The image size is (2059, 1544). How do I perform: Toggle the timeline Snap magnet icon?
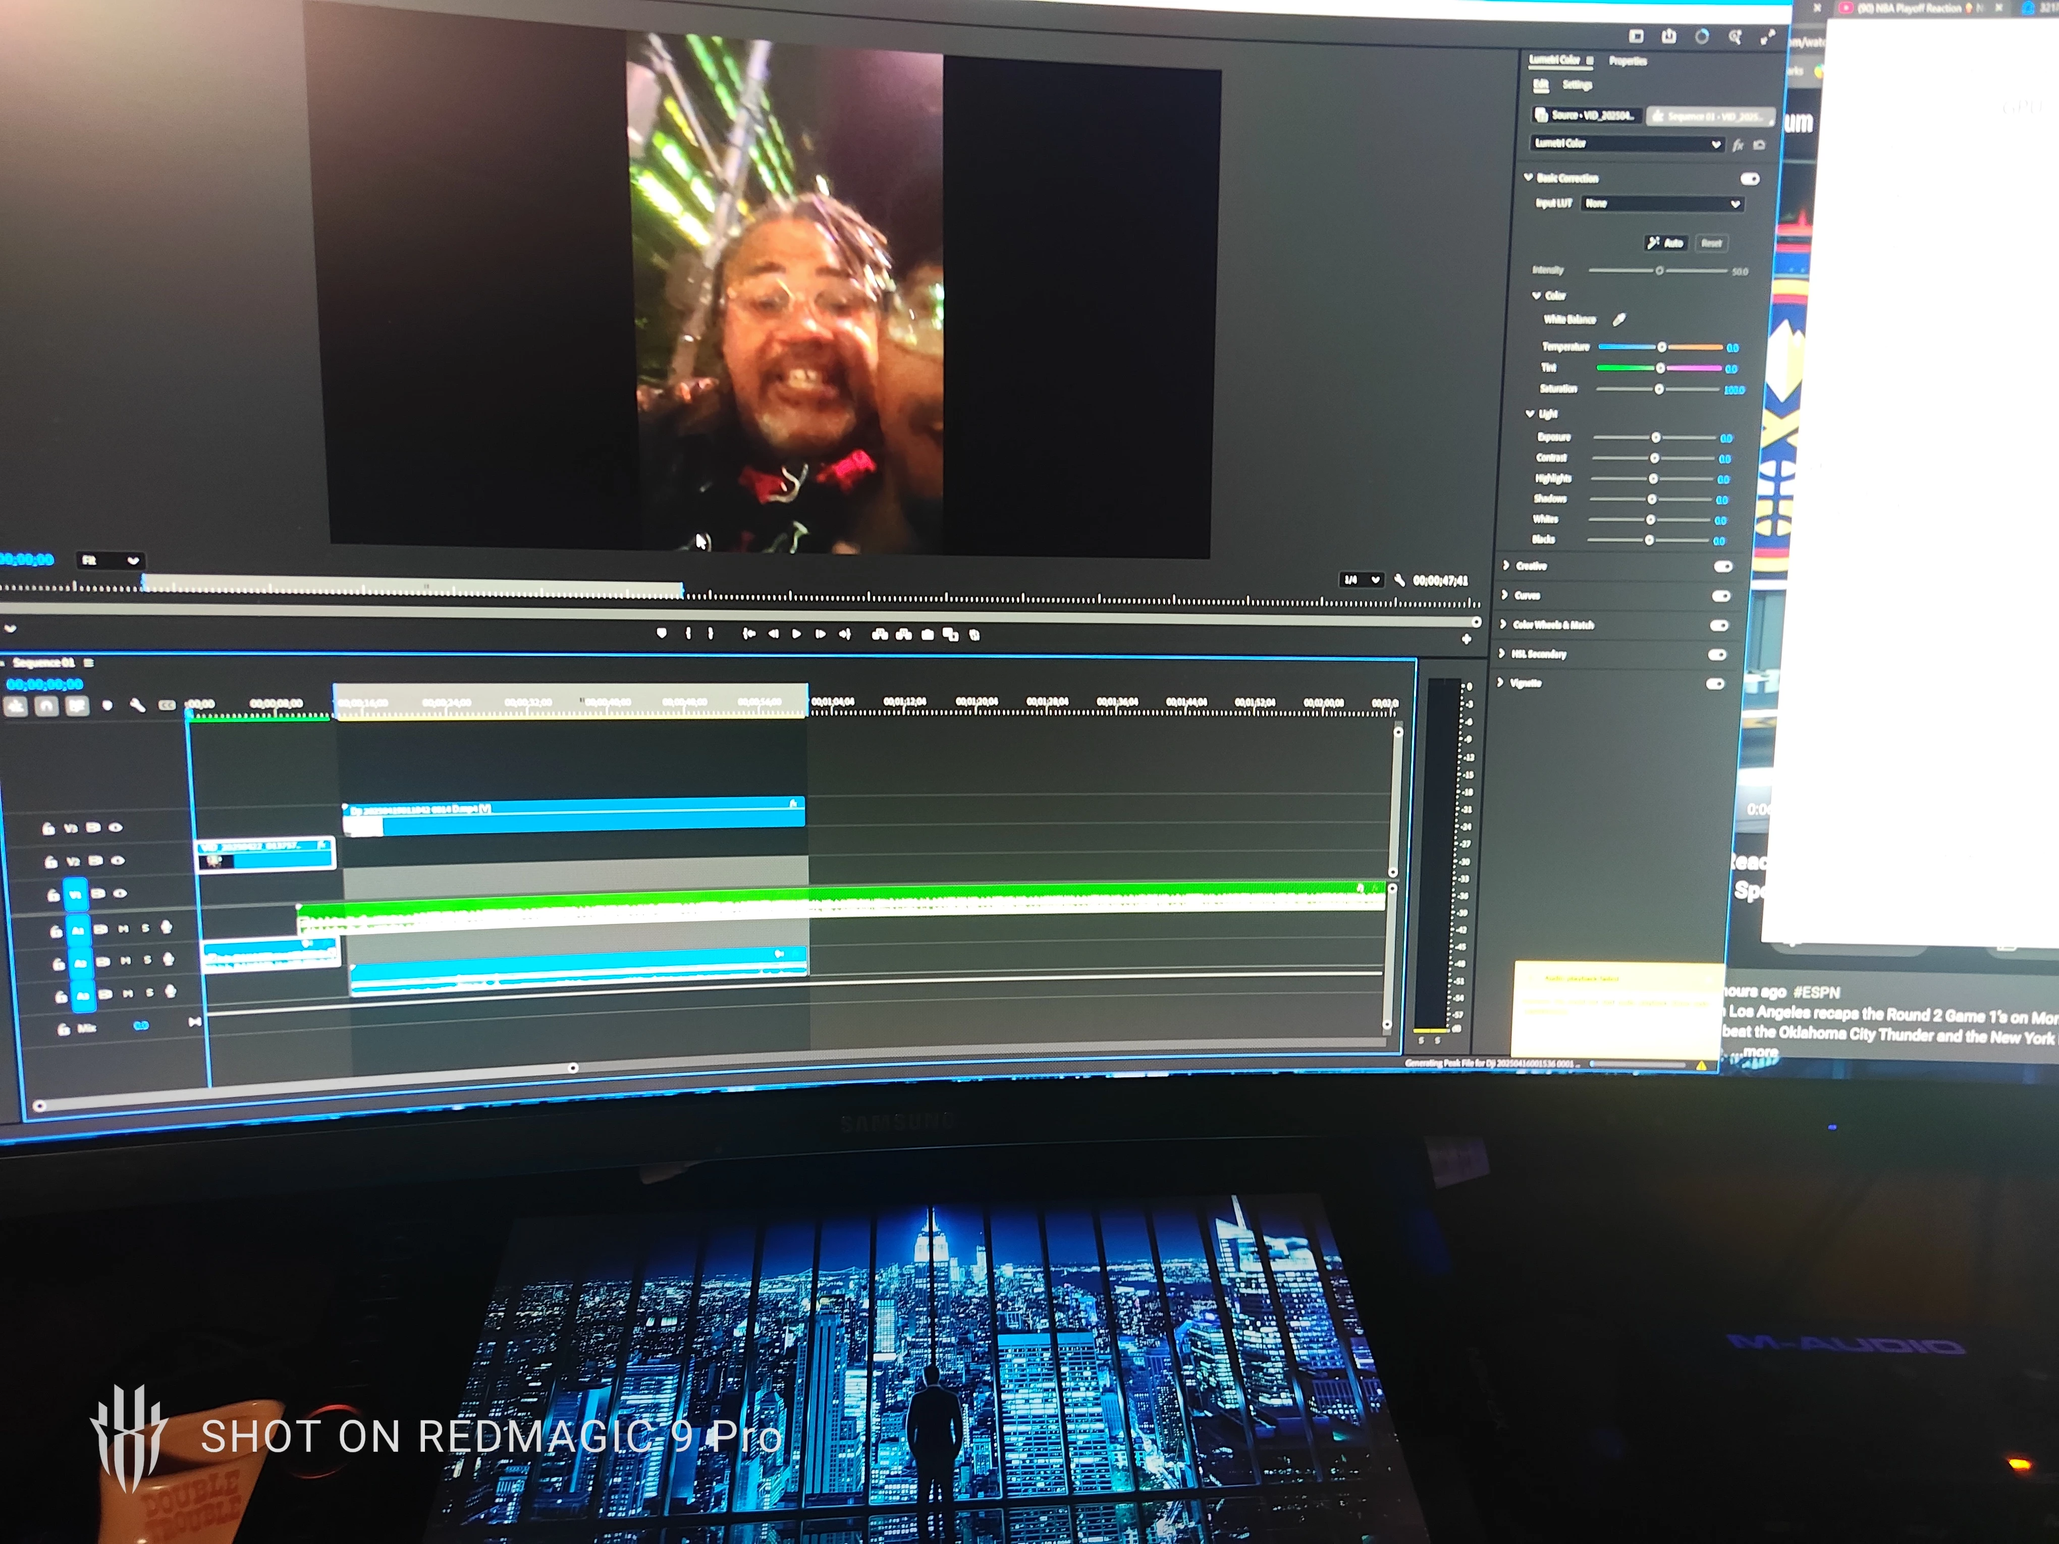pyautogui.click(x=45, y=706)
